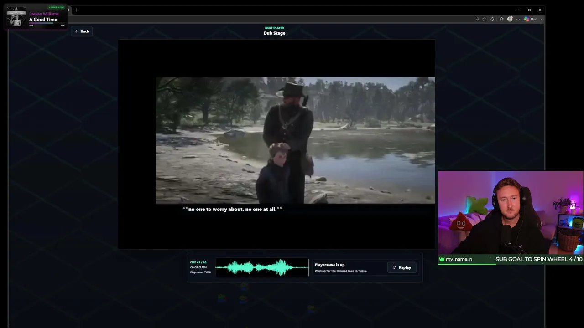Open the browser settings and more menu

(x=518, y=19)
